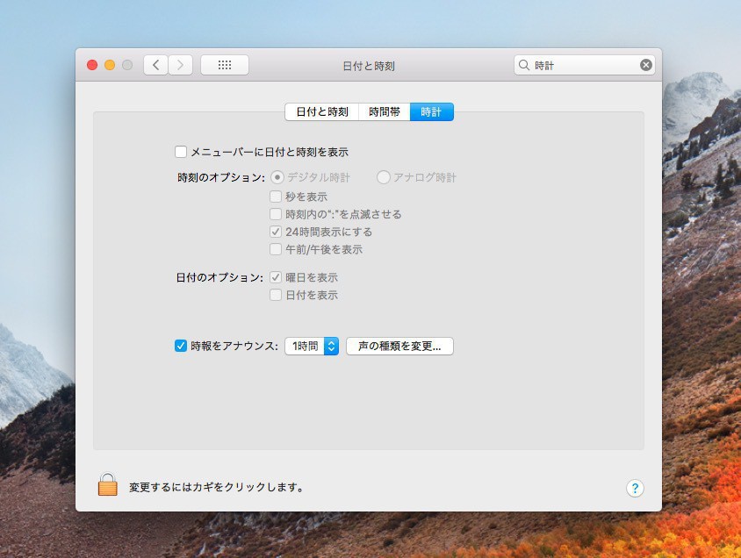
Task: Toggle the 午前/午後を表示 checkbox
Action: tap(276, 249)
